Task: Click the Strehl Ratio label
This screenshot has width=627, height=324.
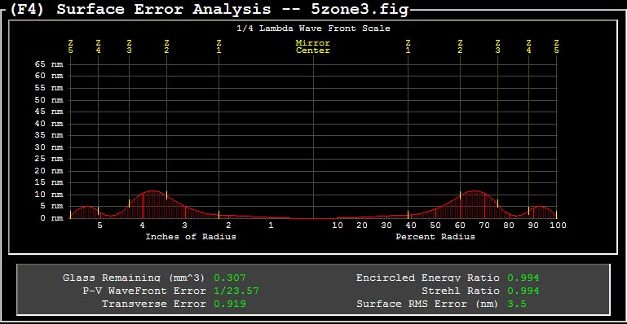Action: [461, 291]
